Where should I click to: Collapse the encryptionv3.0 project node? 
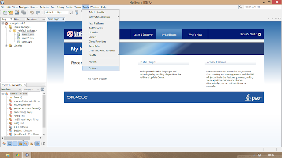point(3,23)
